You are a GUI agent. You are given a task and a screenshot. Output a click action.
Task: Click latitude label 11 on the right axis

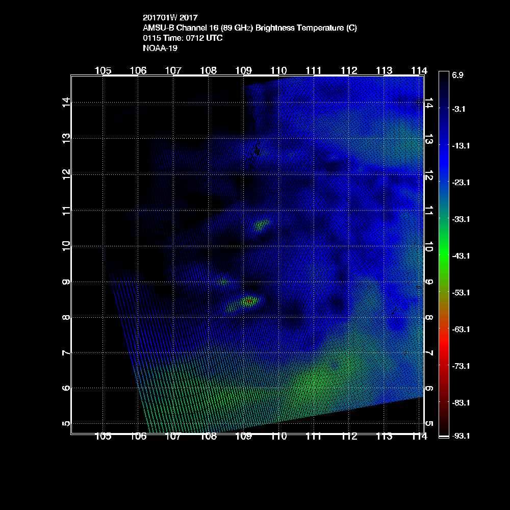click(x=429, y=211)
